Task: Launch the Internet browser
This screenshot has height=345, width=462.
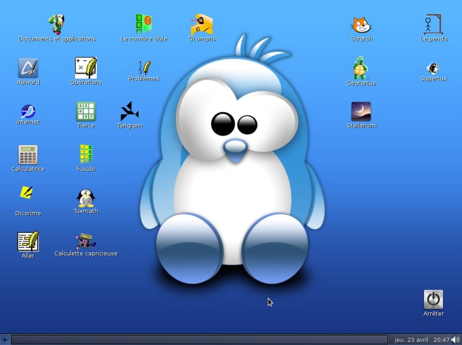Action: (28, 112)
